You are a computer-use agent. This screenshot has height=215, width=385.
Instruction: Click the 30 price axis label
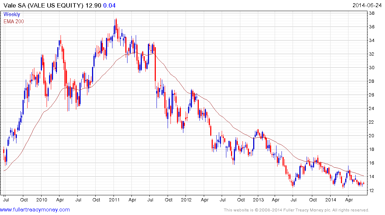click(372, 68)
